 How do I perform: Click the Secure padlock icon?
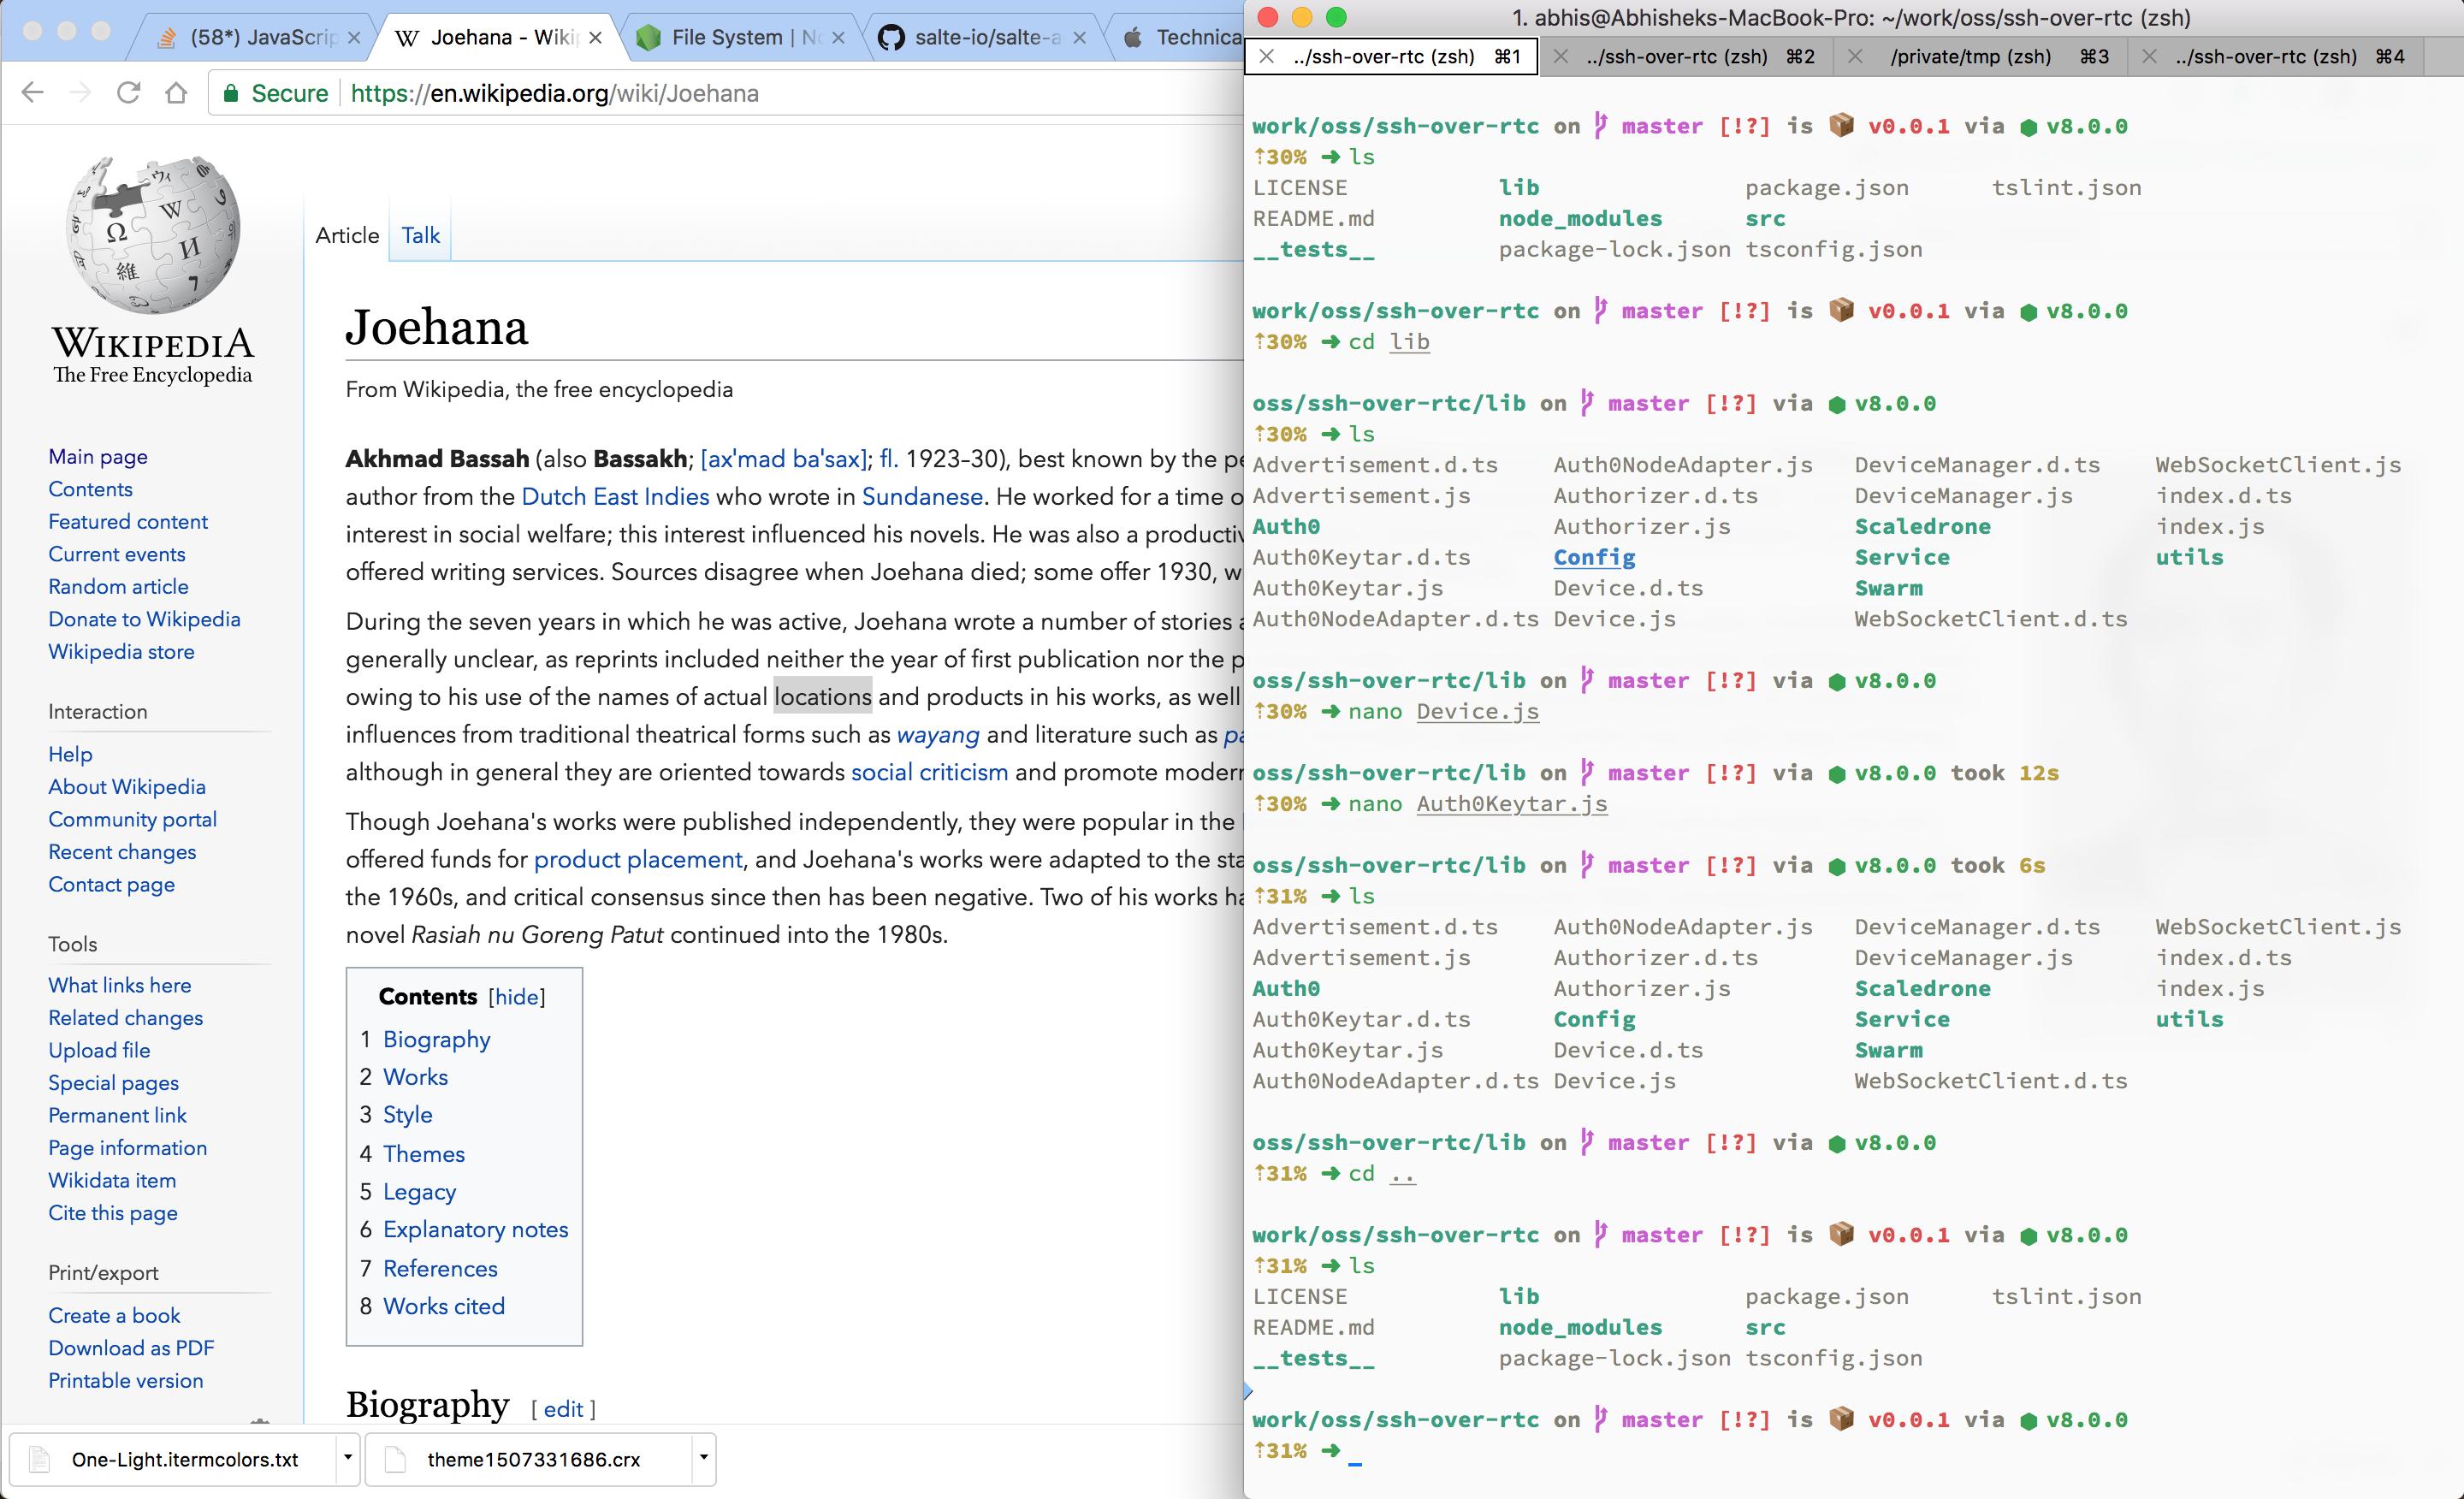tap(231, 93)
